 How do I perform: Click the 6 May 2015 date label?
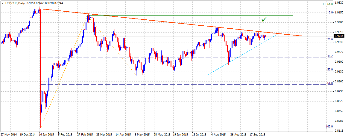140,134
